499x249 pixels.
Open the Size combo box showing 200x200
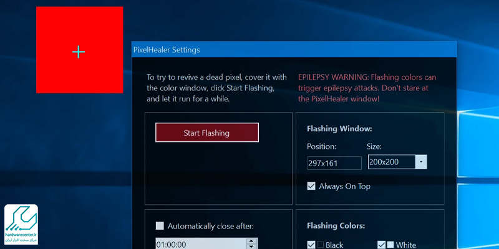coord(391,162)
